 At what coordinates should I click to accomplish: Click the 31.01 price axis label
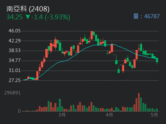15,70
